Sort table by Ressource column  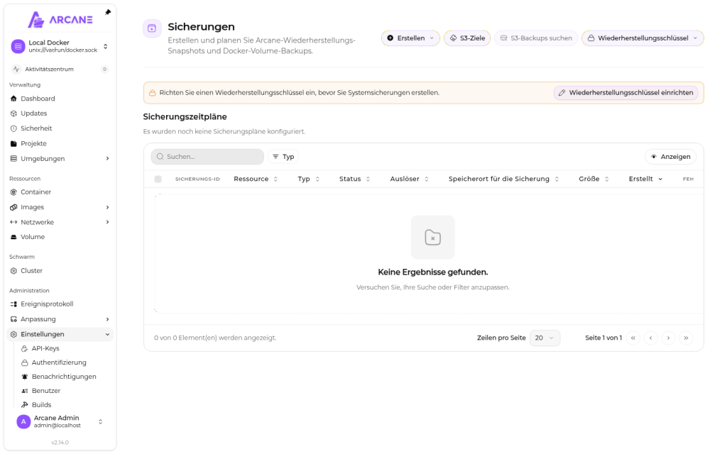click(256, 179)
